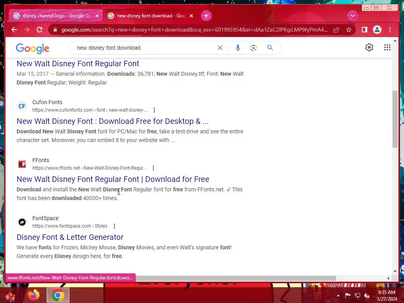Image resolution: width=404 pixels, height=303 pixels.
Task: Open Google quick settings gear
Action: tap(369, 47)
